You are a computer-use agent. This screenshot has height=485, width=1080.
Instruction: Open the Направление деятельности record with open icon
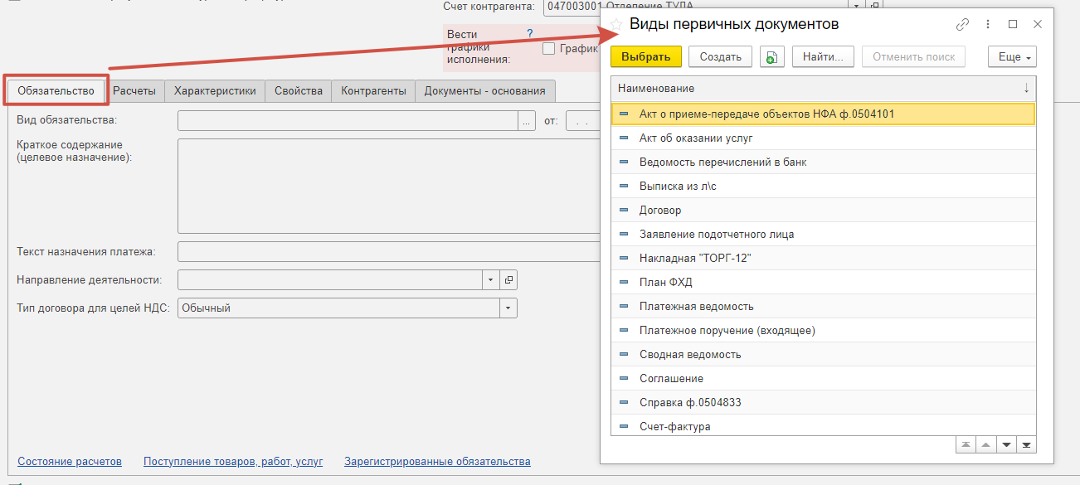coord(508,280)
